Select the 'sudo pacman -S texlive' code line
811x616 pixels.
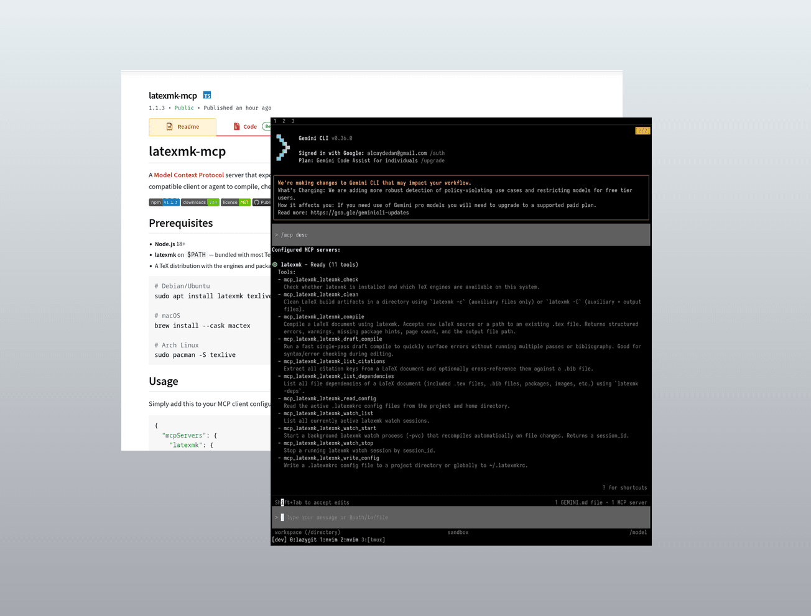[x=195, y=355]
